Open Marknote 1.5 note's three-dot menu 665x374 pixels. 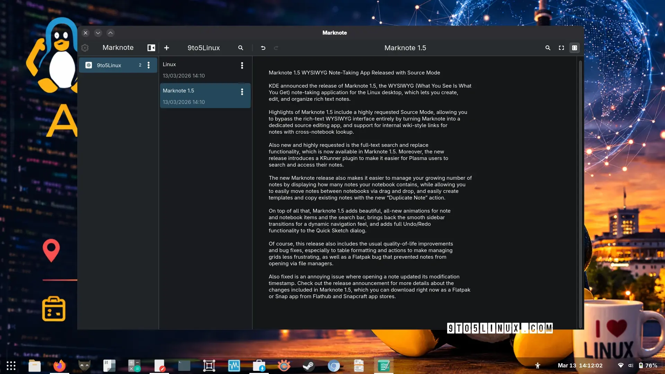242,92
